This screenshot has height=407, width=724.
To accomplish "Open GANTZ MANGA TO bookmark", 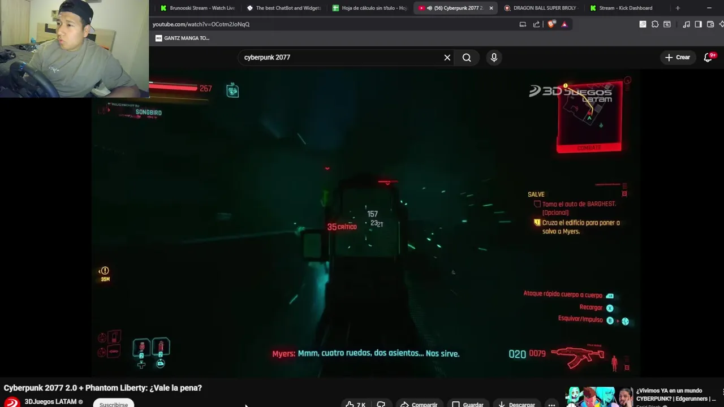I will click(182, 38).
